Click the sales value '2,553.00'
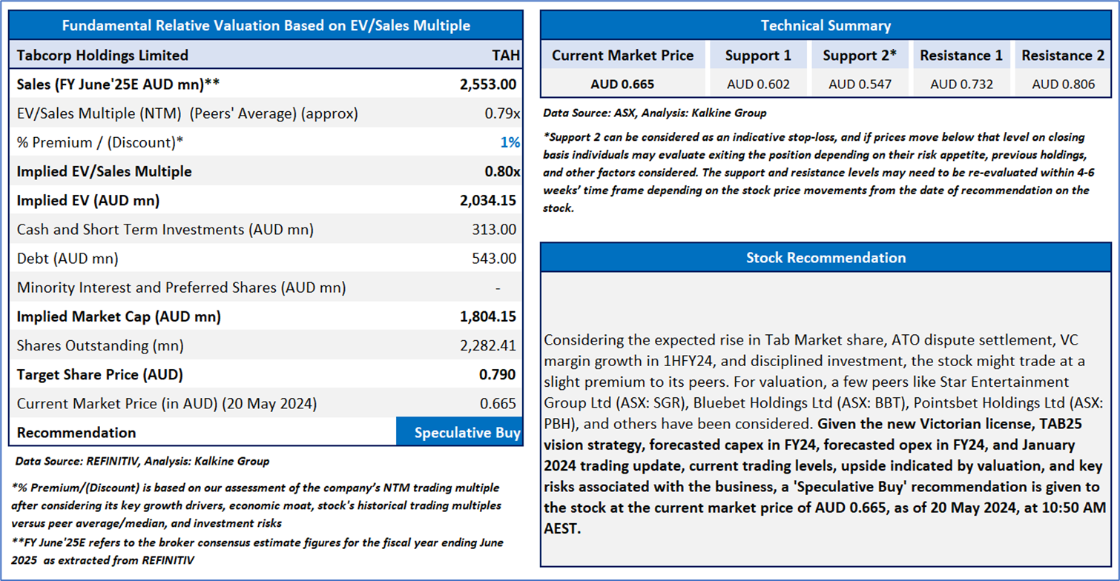 coord(488,84)
